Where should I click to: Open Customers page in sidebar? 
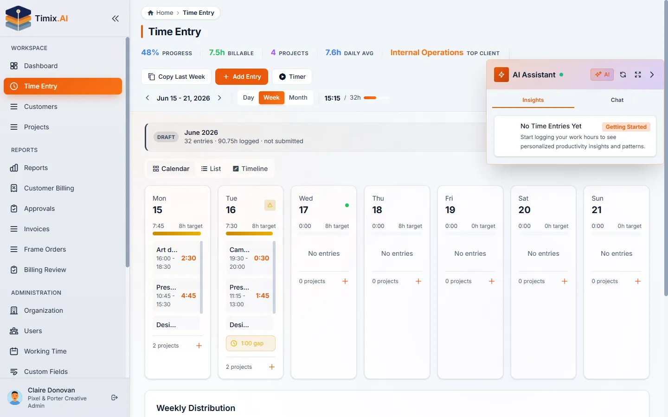63,107
